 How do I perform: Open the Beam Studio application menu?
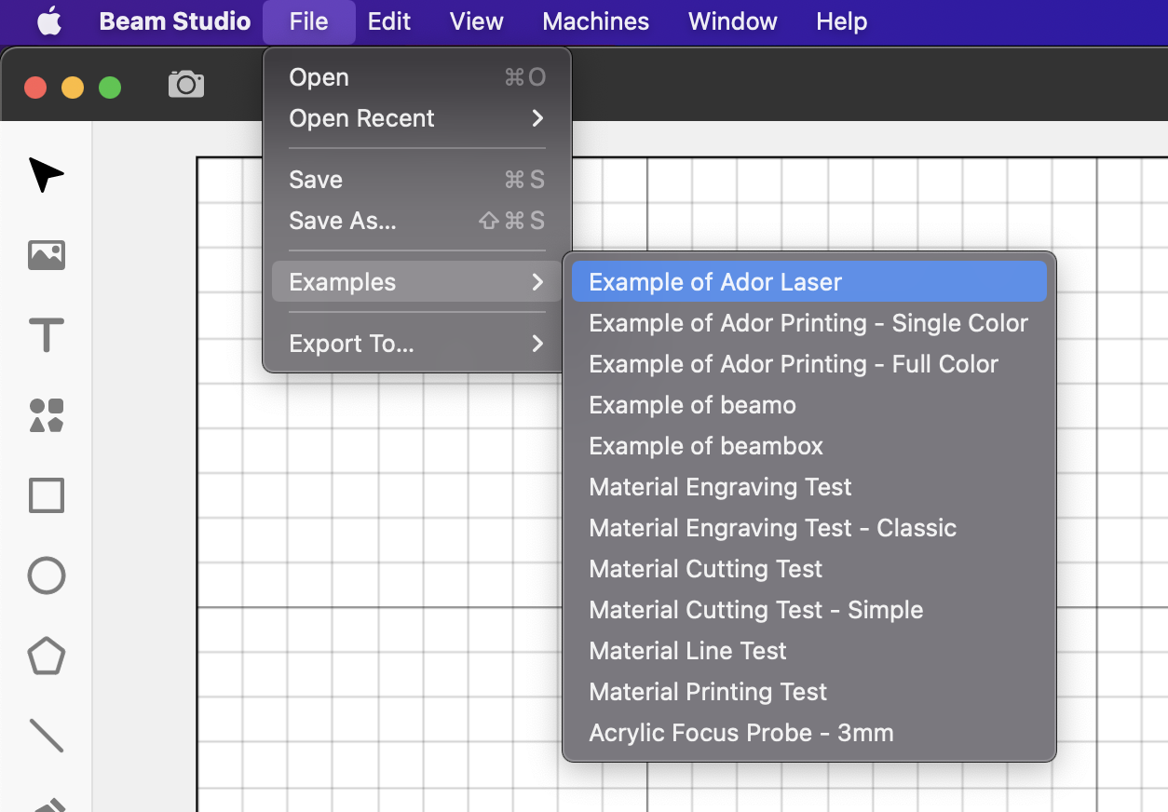175,21
